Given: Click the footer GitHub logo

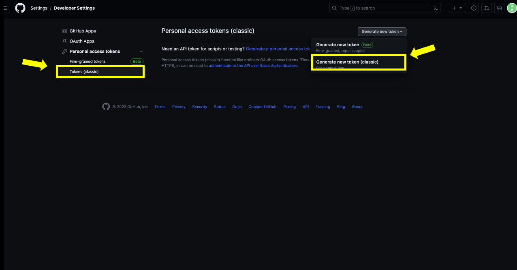Looking at the screenshot, I should point(106,107).
